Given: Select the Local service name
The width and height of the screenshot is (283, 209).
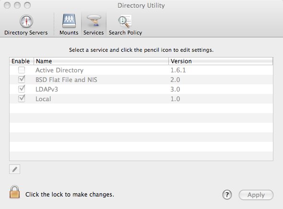Looking at the screenshot, I should click(x=43, y=99).
